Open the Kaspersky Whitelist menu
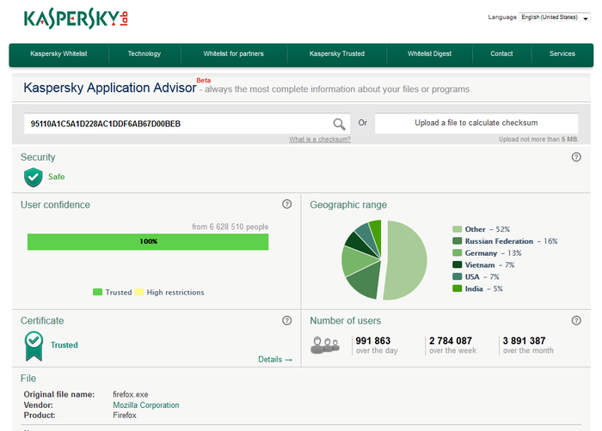Viewport: 602px width, 431px height. click(x=58, y=54)
